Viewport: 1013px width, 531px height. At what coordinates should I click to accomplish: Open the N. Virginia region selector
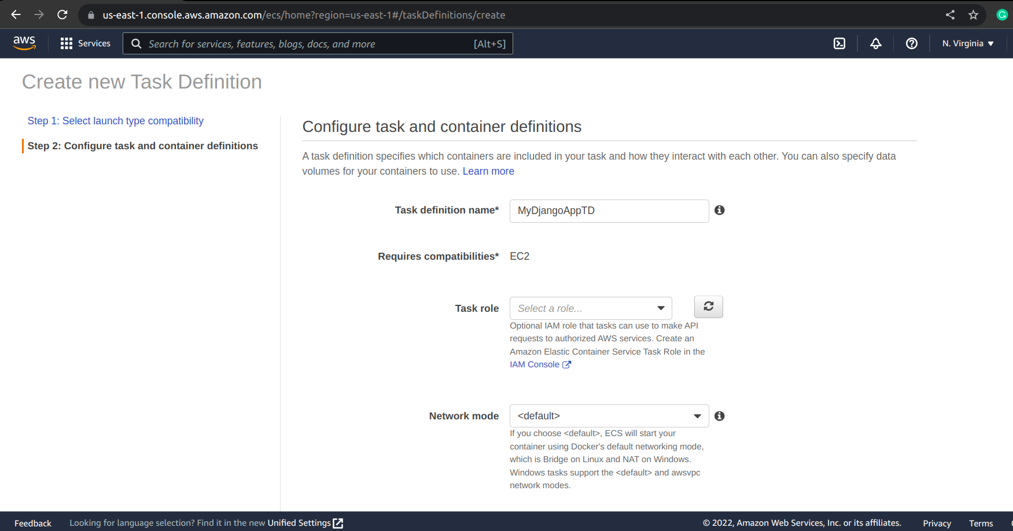pos(967,43)
